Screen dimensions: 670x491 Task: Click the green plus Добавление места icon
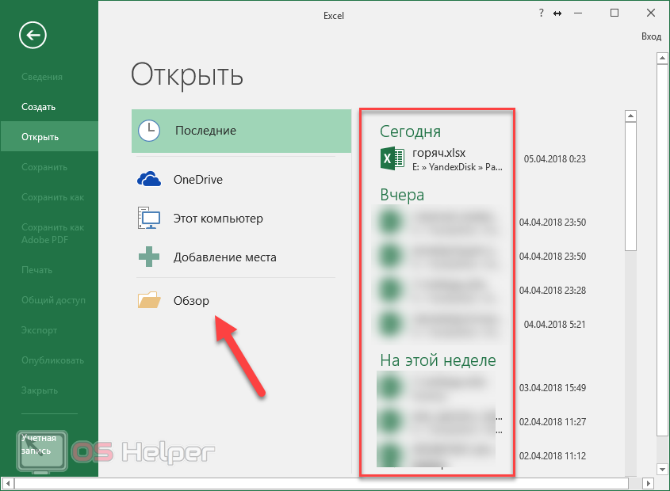point(149,257)
